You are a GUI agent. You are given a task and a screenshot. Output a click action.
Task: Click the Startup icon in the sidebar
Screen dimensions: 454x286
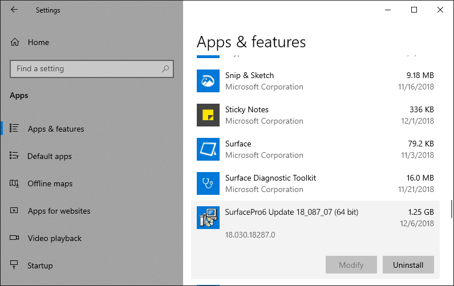[14, 265]
